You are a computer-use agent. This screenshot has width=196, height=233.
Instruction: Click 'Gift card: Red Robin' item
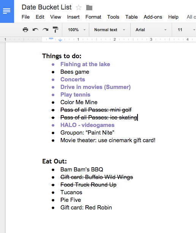click(86, 208)
